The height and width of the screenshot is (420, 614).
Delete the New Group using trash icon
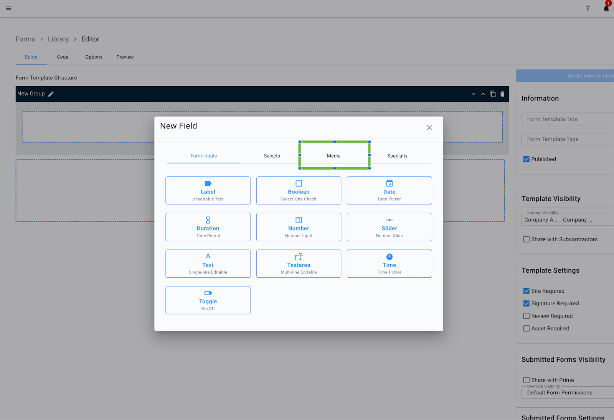[x=502, y=94]
